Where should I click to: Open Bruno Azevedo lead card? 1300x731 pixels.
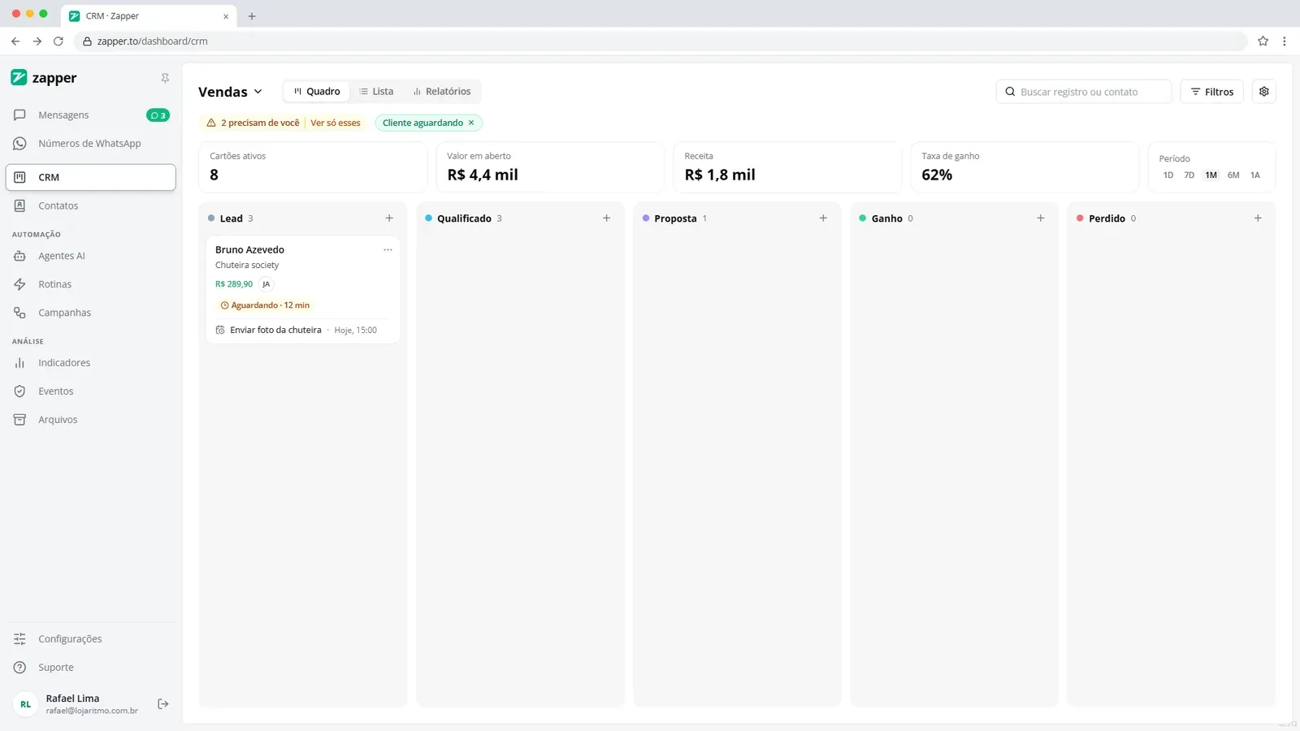(303, 290)
